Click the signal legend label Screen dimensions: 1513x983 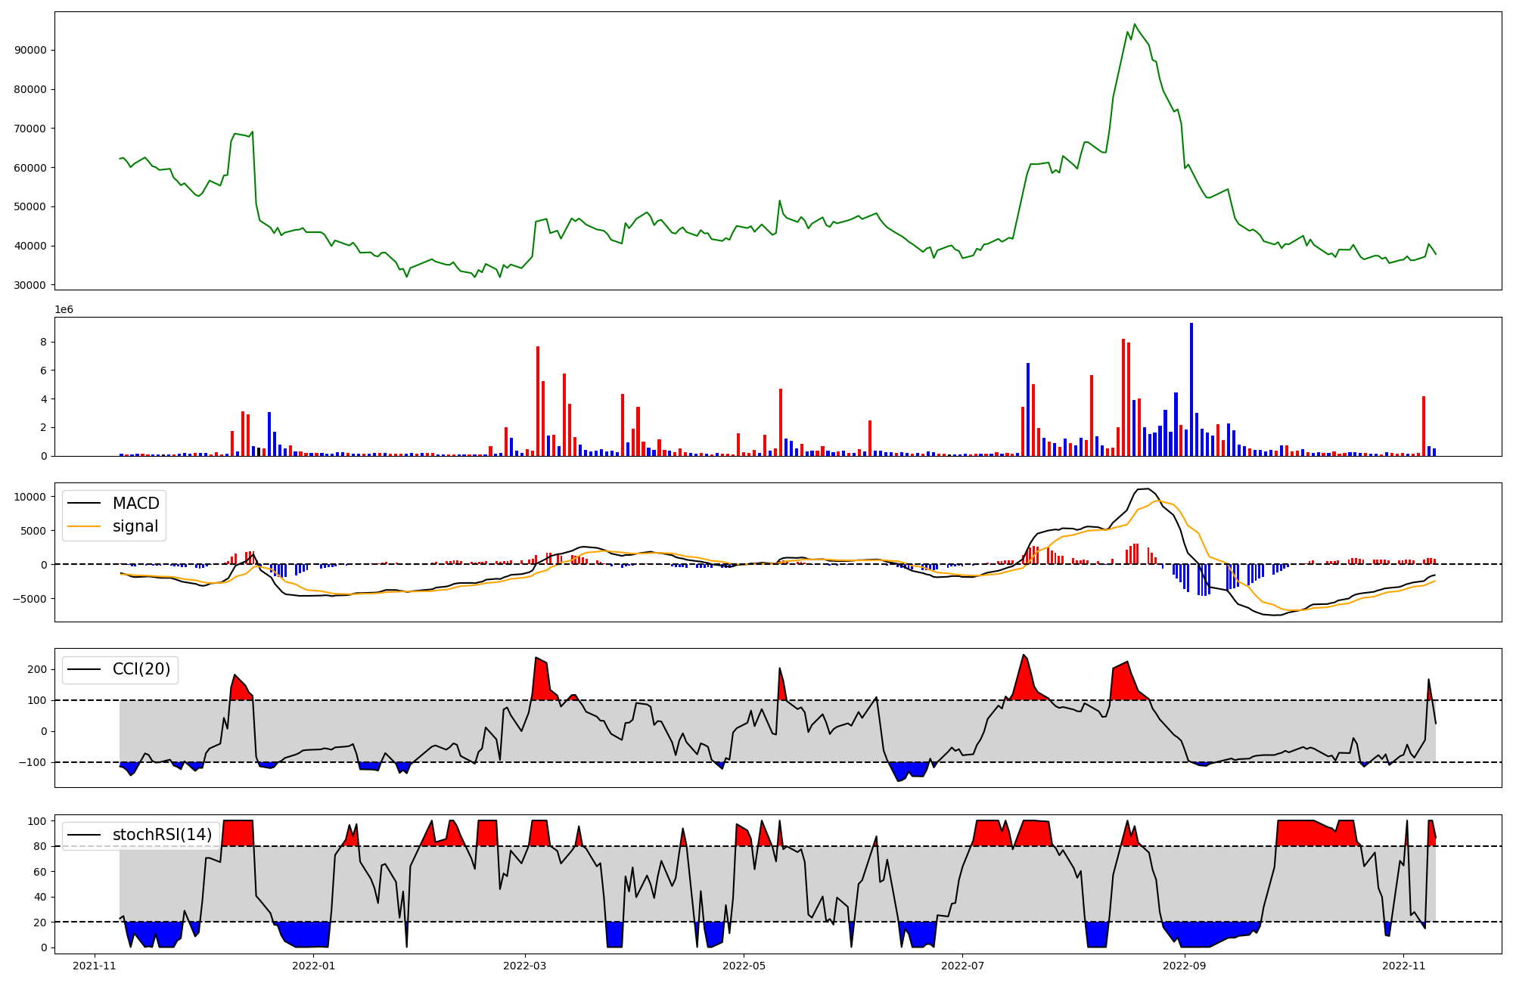tap(135, 526)
